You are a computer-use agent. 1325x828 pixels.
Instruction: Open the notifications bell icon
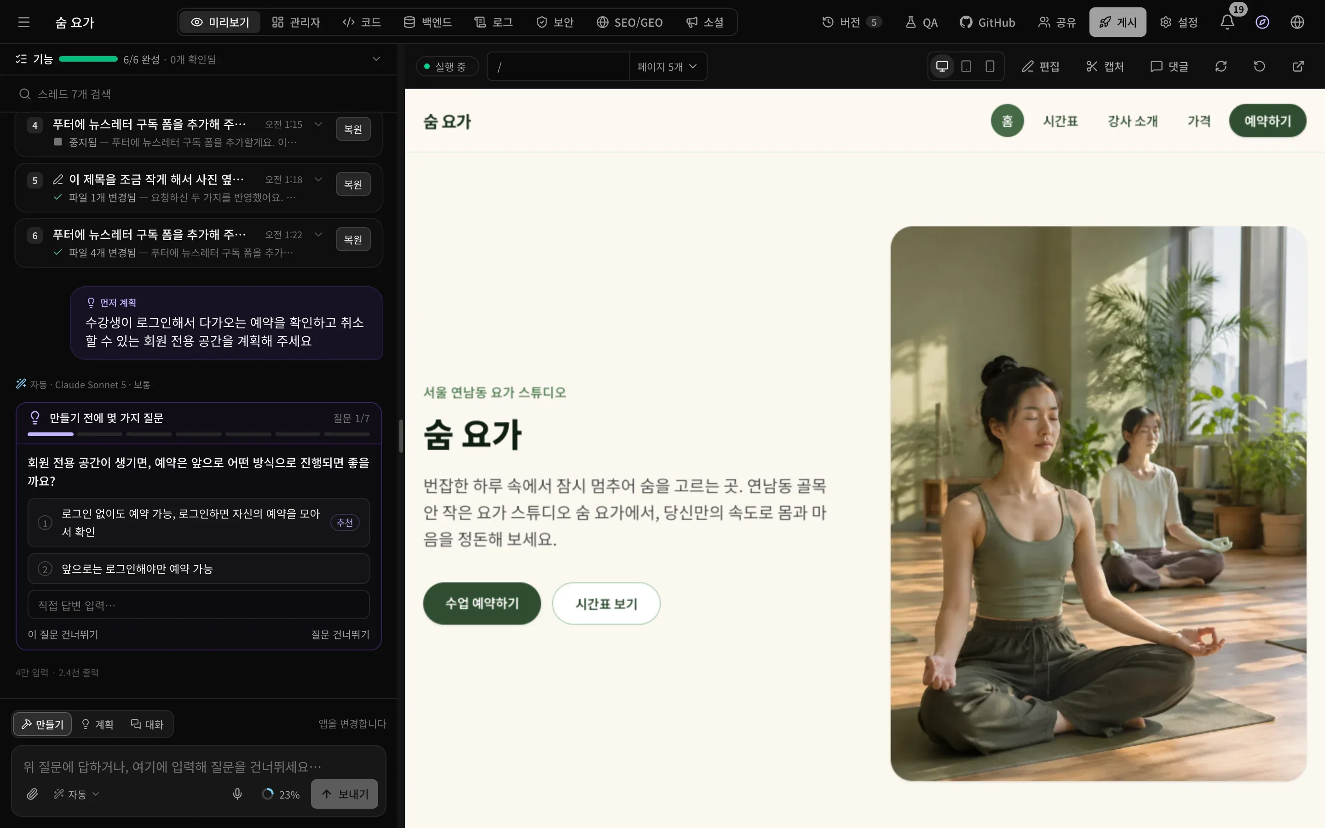pos(1227,23)
